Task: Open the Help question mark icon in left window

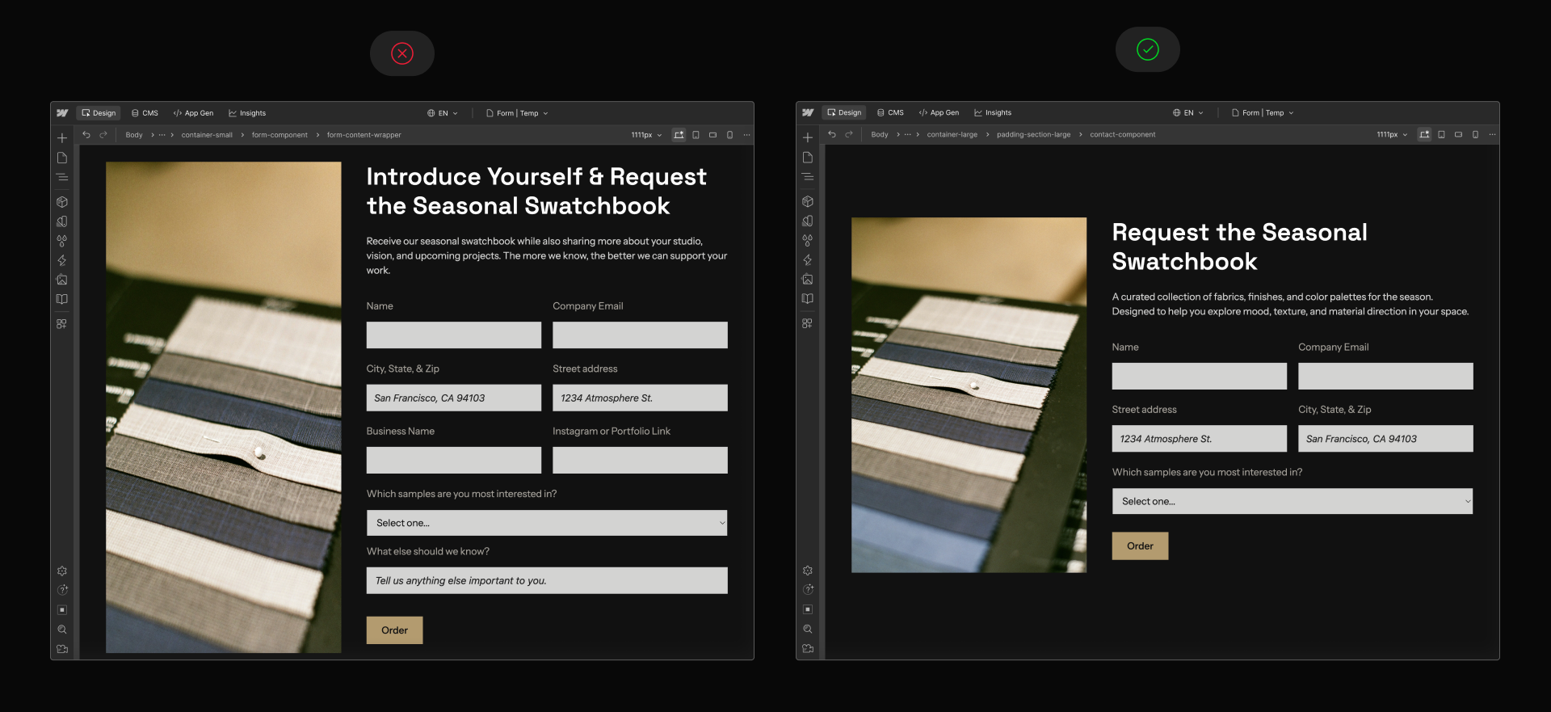Action: [x=62, y=591]
